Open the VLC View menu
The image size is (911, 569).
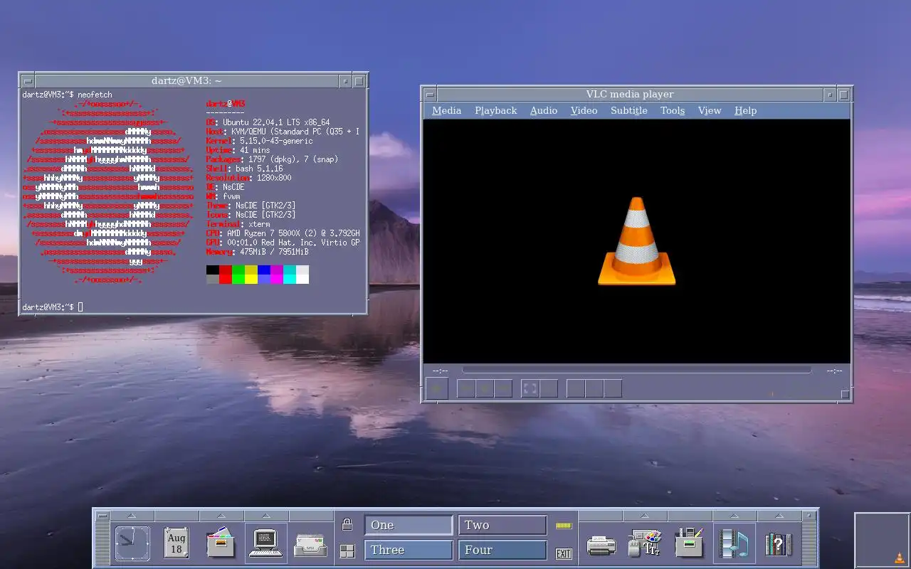(710, 110)
